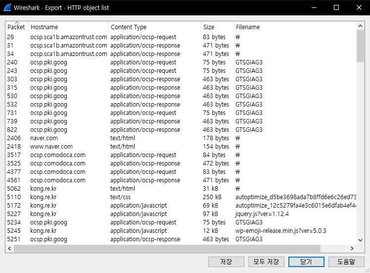The height and width of the screenshot is (273, 370).
Task: Maximize the HTTP object list window
Action: click(336, 7)
